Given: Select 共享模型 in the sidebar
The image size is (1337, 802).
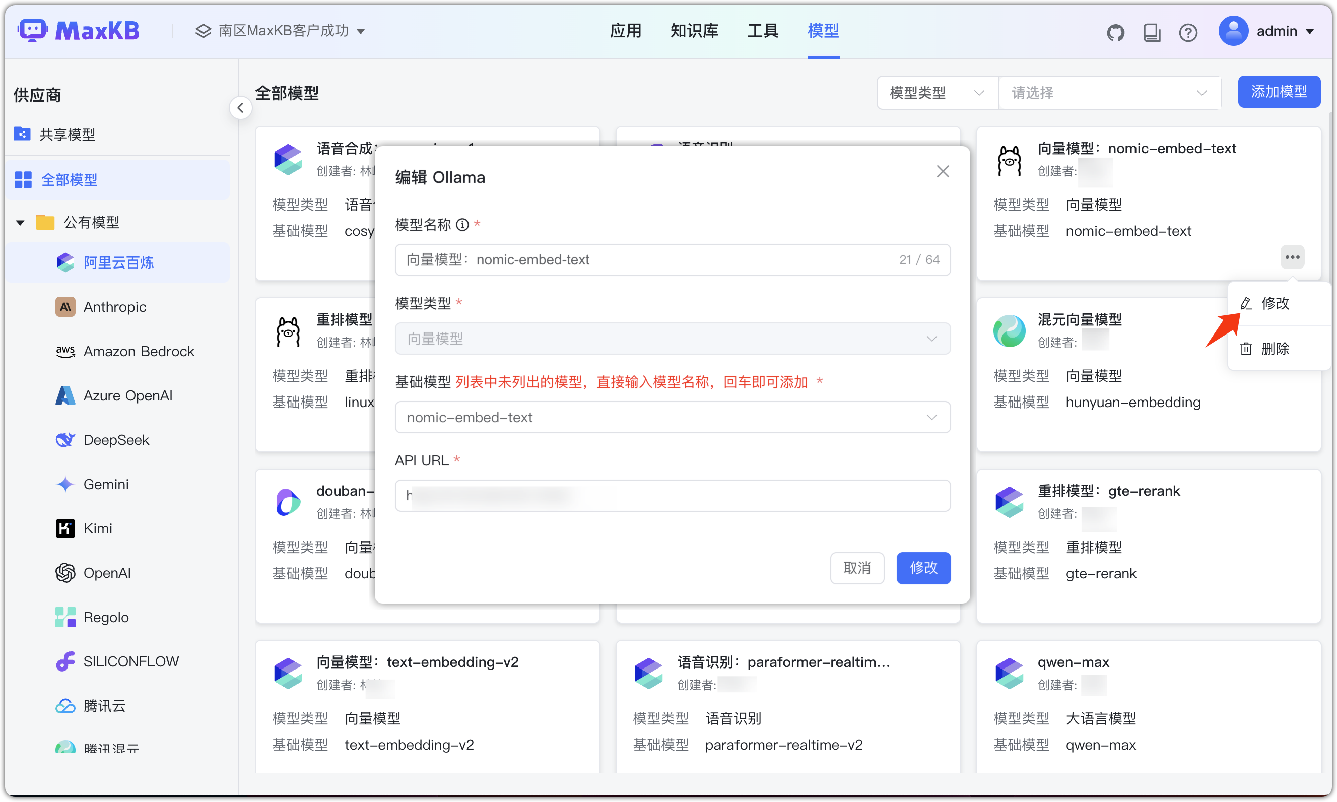Looking at the screenshot, I should pyautogui.click(x=118, y=133).
